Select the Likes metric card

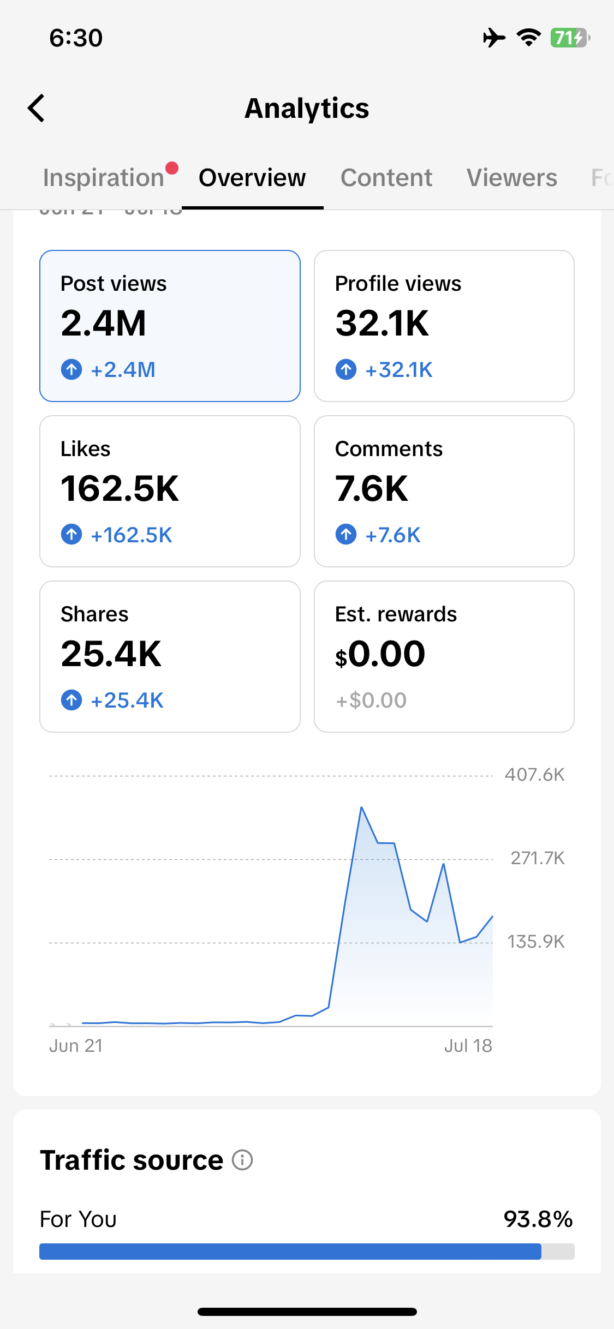tap(170, 492)
